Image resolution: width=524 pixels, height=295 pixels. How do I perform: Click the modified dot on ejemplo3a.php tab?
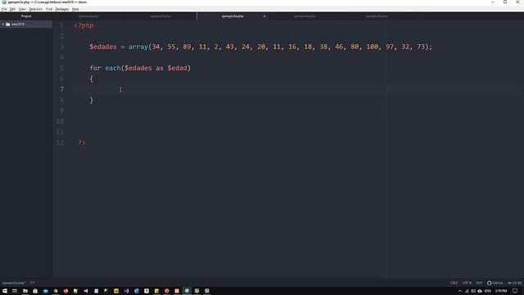point(264,16)
